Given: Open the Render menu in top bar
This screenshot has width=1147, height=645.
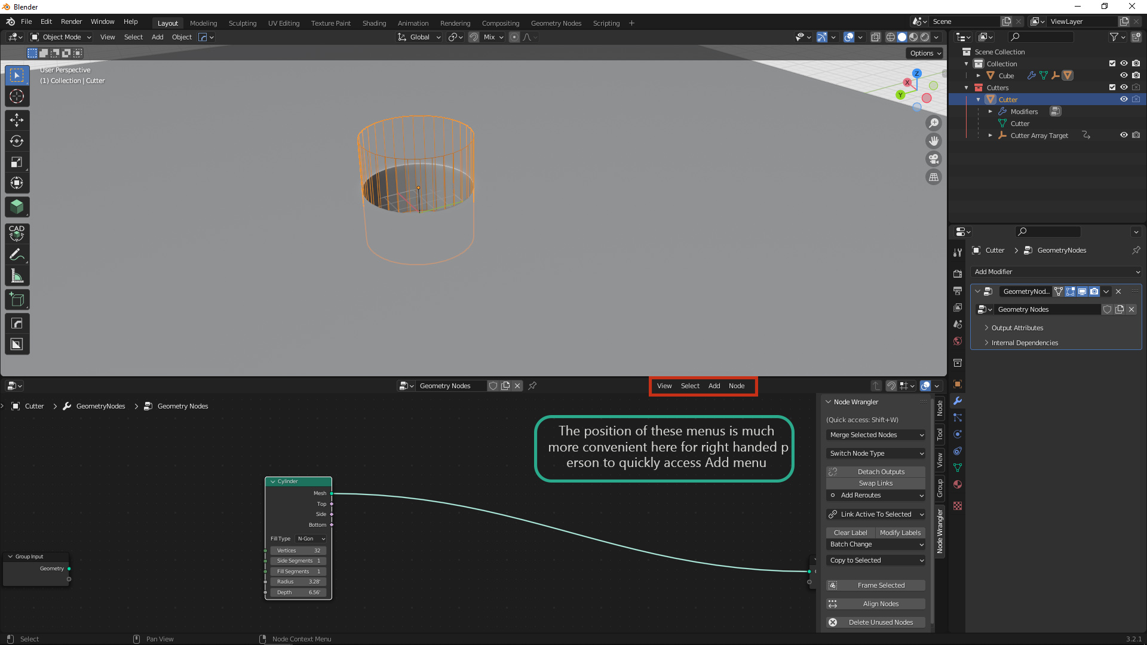Looking at the screenshot, I should click(71, 21).
